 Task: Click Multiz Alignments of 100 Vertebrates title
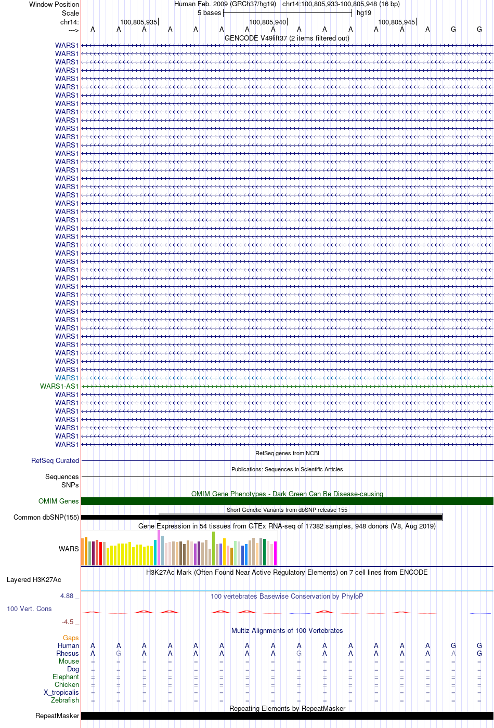pyautogui.click(x=287, y=630)
